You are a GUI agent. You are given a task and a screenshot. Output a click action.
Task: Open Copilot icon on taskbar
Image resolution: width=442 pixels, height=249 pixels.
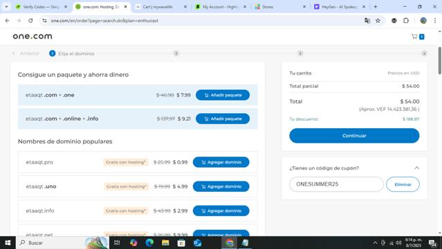133,243
